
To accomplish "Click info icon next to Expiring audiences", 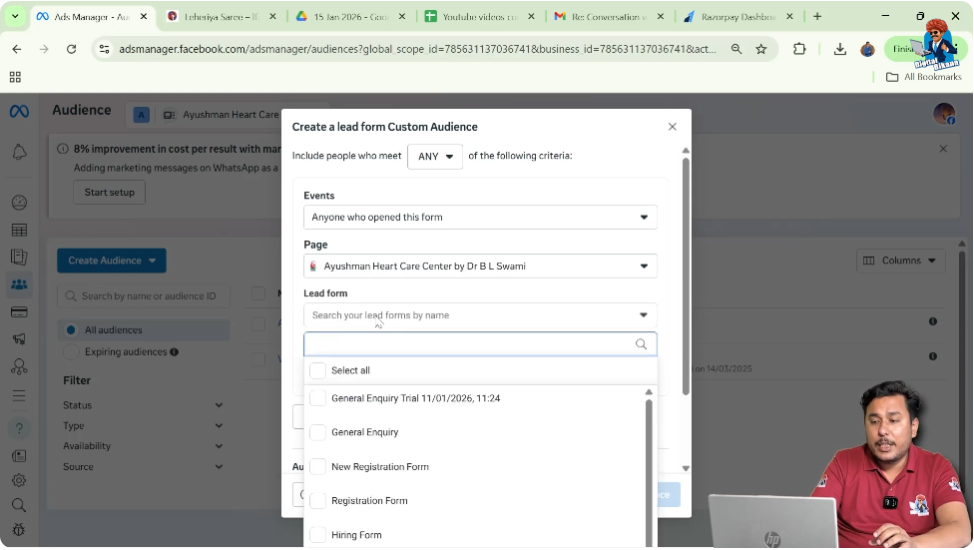I will [x=175, y=351].
